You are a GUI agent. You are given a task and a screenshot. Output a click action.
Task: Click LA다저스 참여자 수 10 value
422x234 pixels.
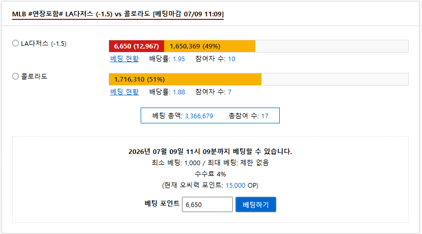pyautogui.click(x=232, y=59)
